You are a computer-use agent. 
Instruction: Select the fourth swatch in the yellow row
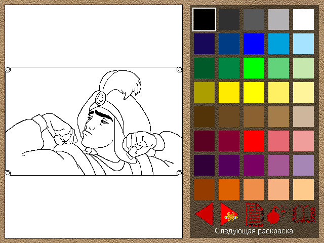pyautogui.click(x=278, y=92)
